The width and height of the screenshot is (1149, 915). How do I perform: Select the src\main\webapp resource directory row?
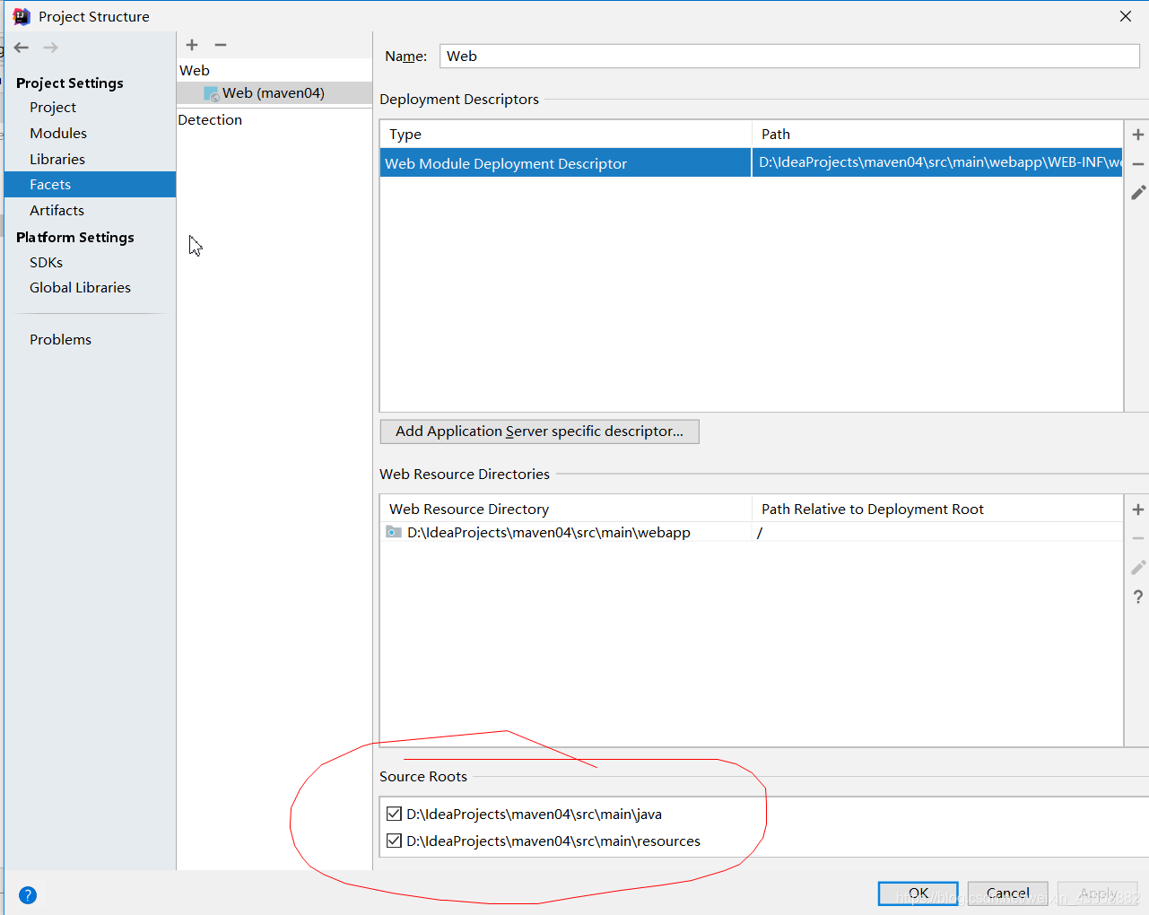click(752, 532)
